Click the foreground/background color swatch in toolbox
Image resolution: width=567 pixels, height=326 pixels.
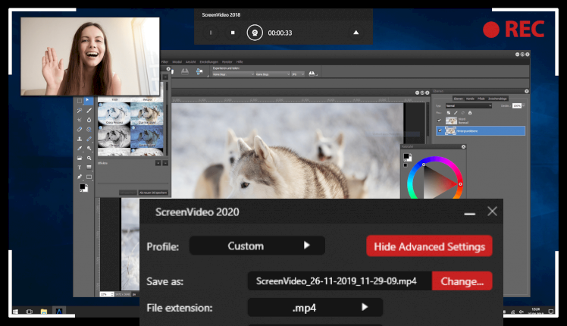click(x=83, y=188)
